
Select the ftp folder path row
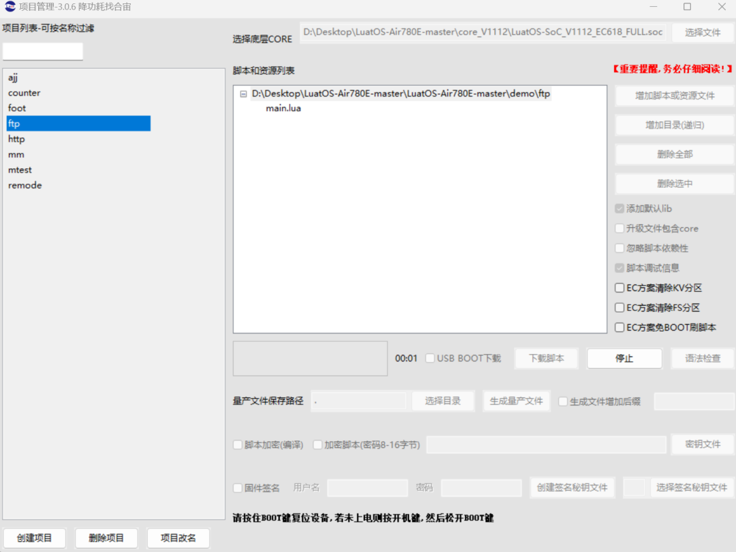coord(401,94)
